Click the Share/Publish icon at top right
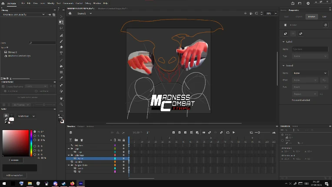The height and width of the screenshot is (187, 332). pos(292,3)
